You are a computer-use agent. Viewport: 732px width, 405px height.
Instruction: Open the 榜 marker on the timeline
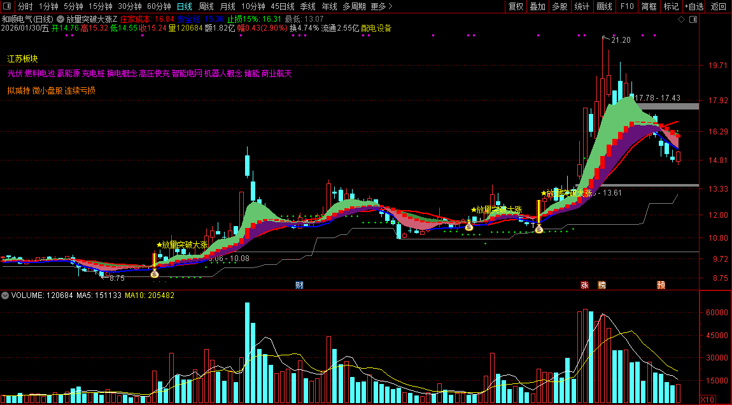pos(602,285)
